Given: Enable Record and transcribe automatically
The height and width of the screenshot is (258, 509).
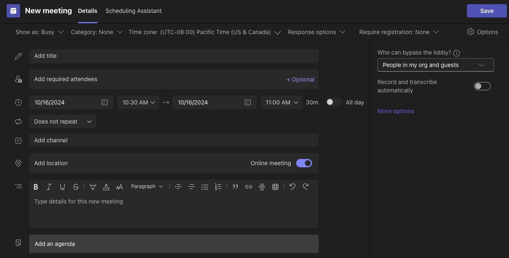Looking at the screenshot, I should (x=482, y=86).
